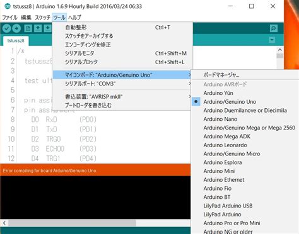Click the console horizontal scrollbar left arrow
Screen dimensions: 299x234
coord(4,223)
